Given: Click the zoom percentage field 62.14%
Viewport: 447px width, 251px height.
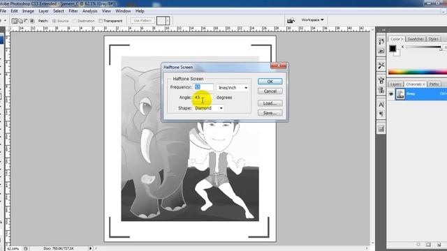Looking at the screenshot, I should pos(13,248).
